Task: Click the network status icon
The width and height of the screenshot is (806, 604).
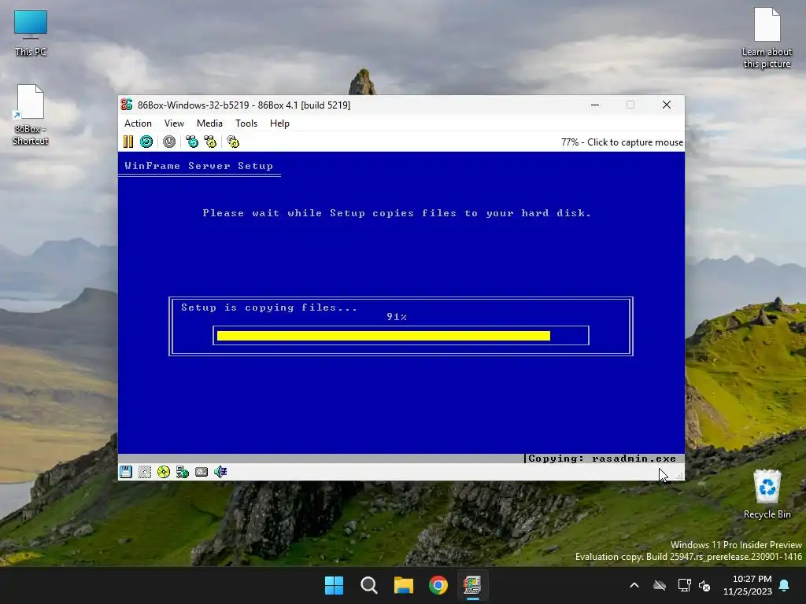Action: click(183, 472)
